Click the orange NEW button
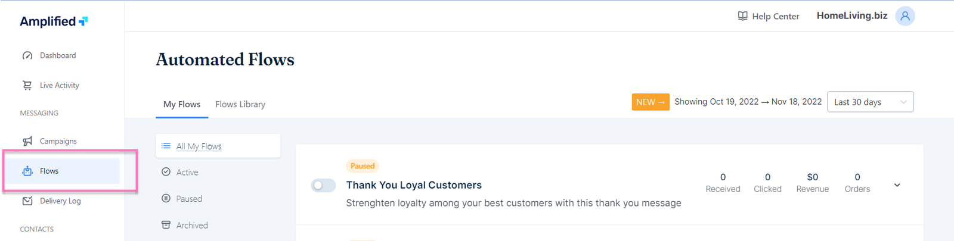The height and width of the screenshot is (241, 954). coord(650,102)
